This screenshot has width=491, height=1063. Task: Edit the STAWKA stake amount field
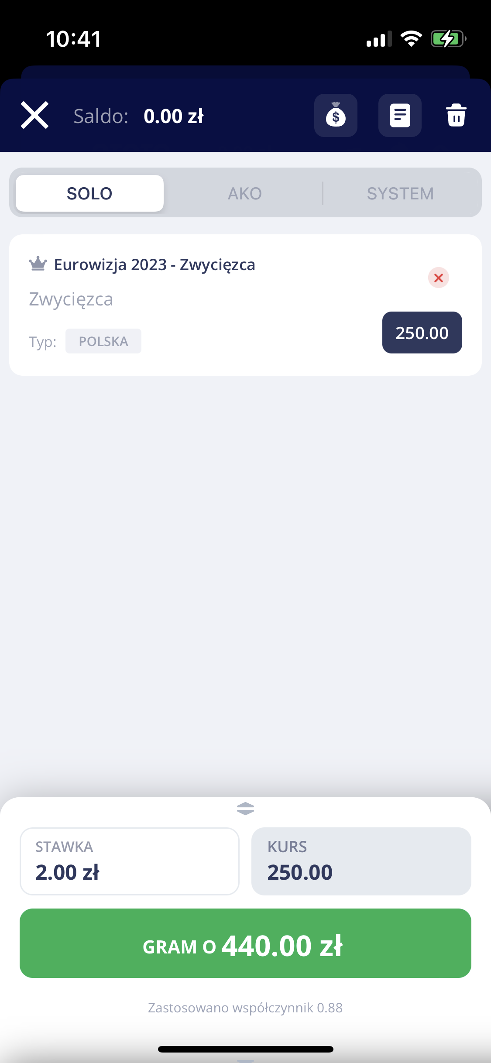(130, 861)
